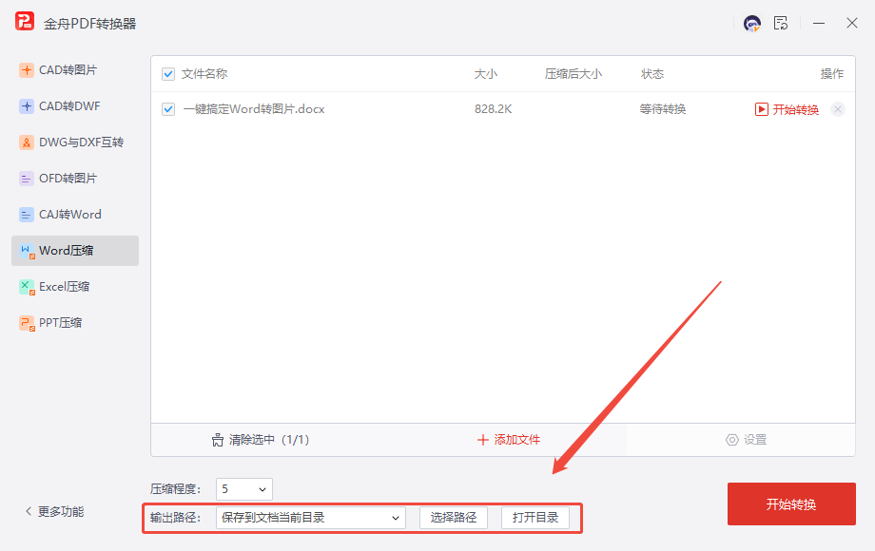Click the trash broom icon beside 清除选中
Image resolution: width=875 pixels, height=551 pixels.
point(218,440)
